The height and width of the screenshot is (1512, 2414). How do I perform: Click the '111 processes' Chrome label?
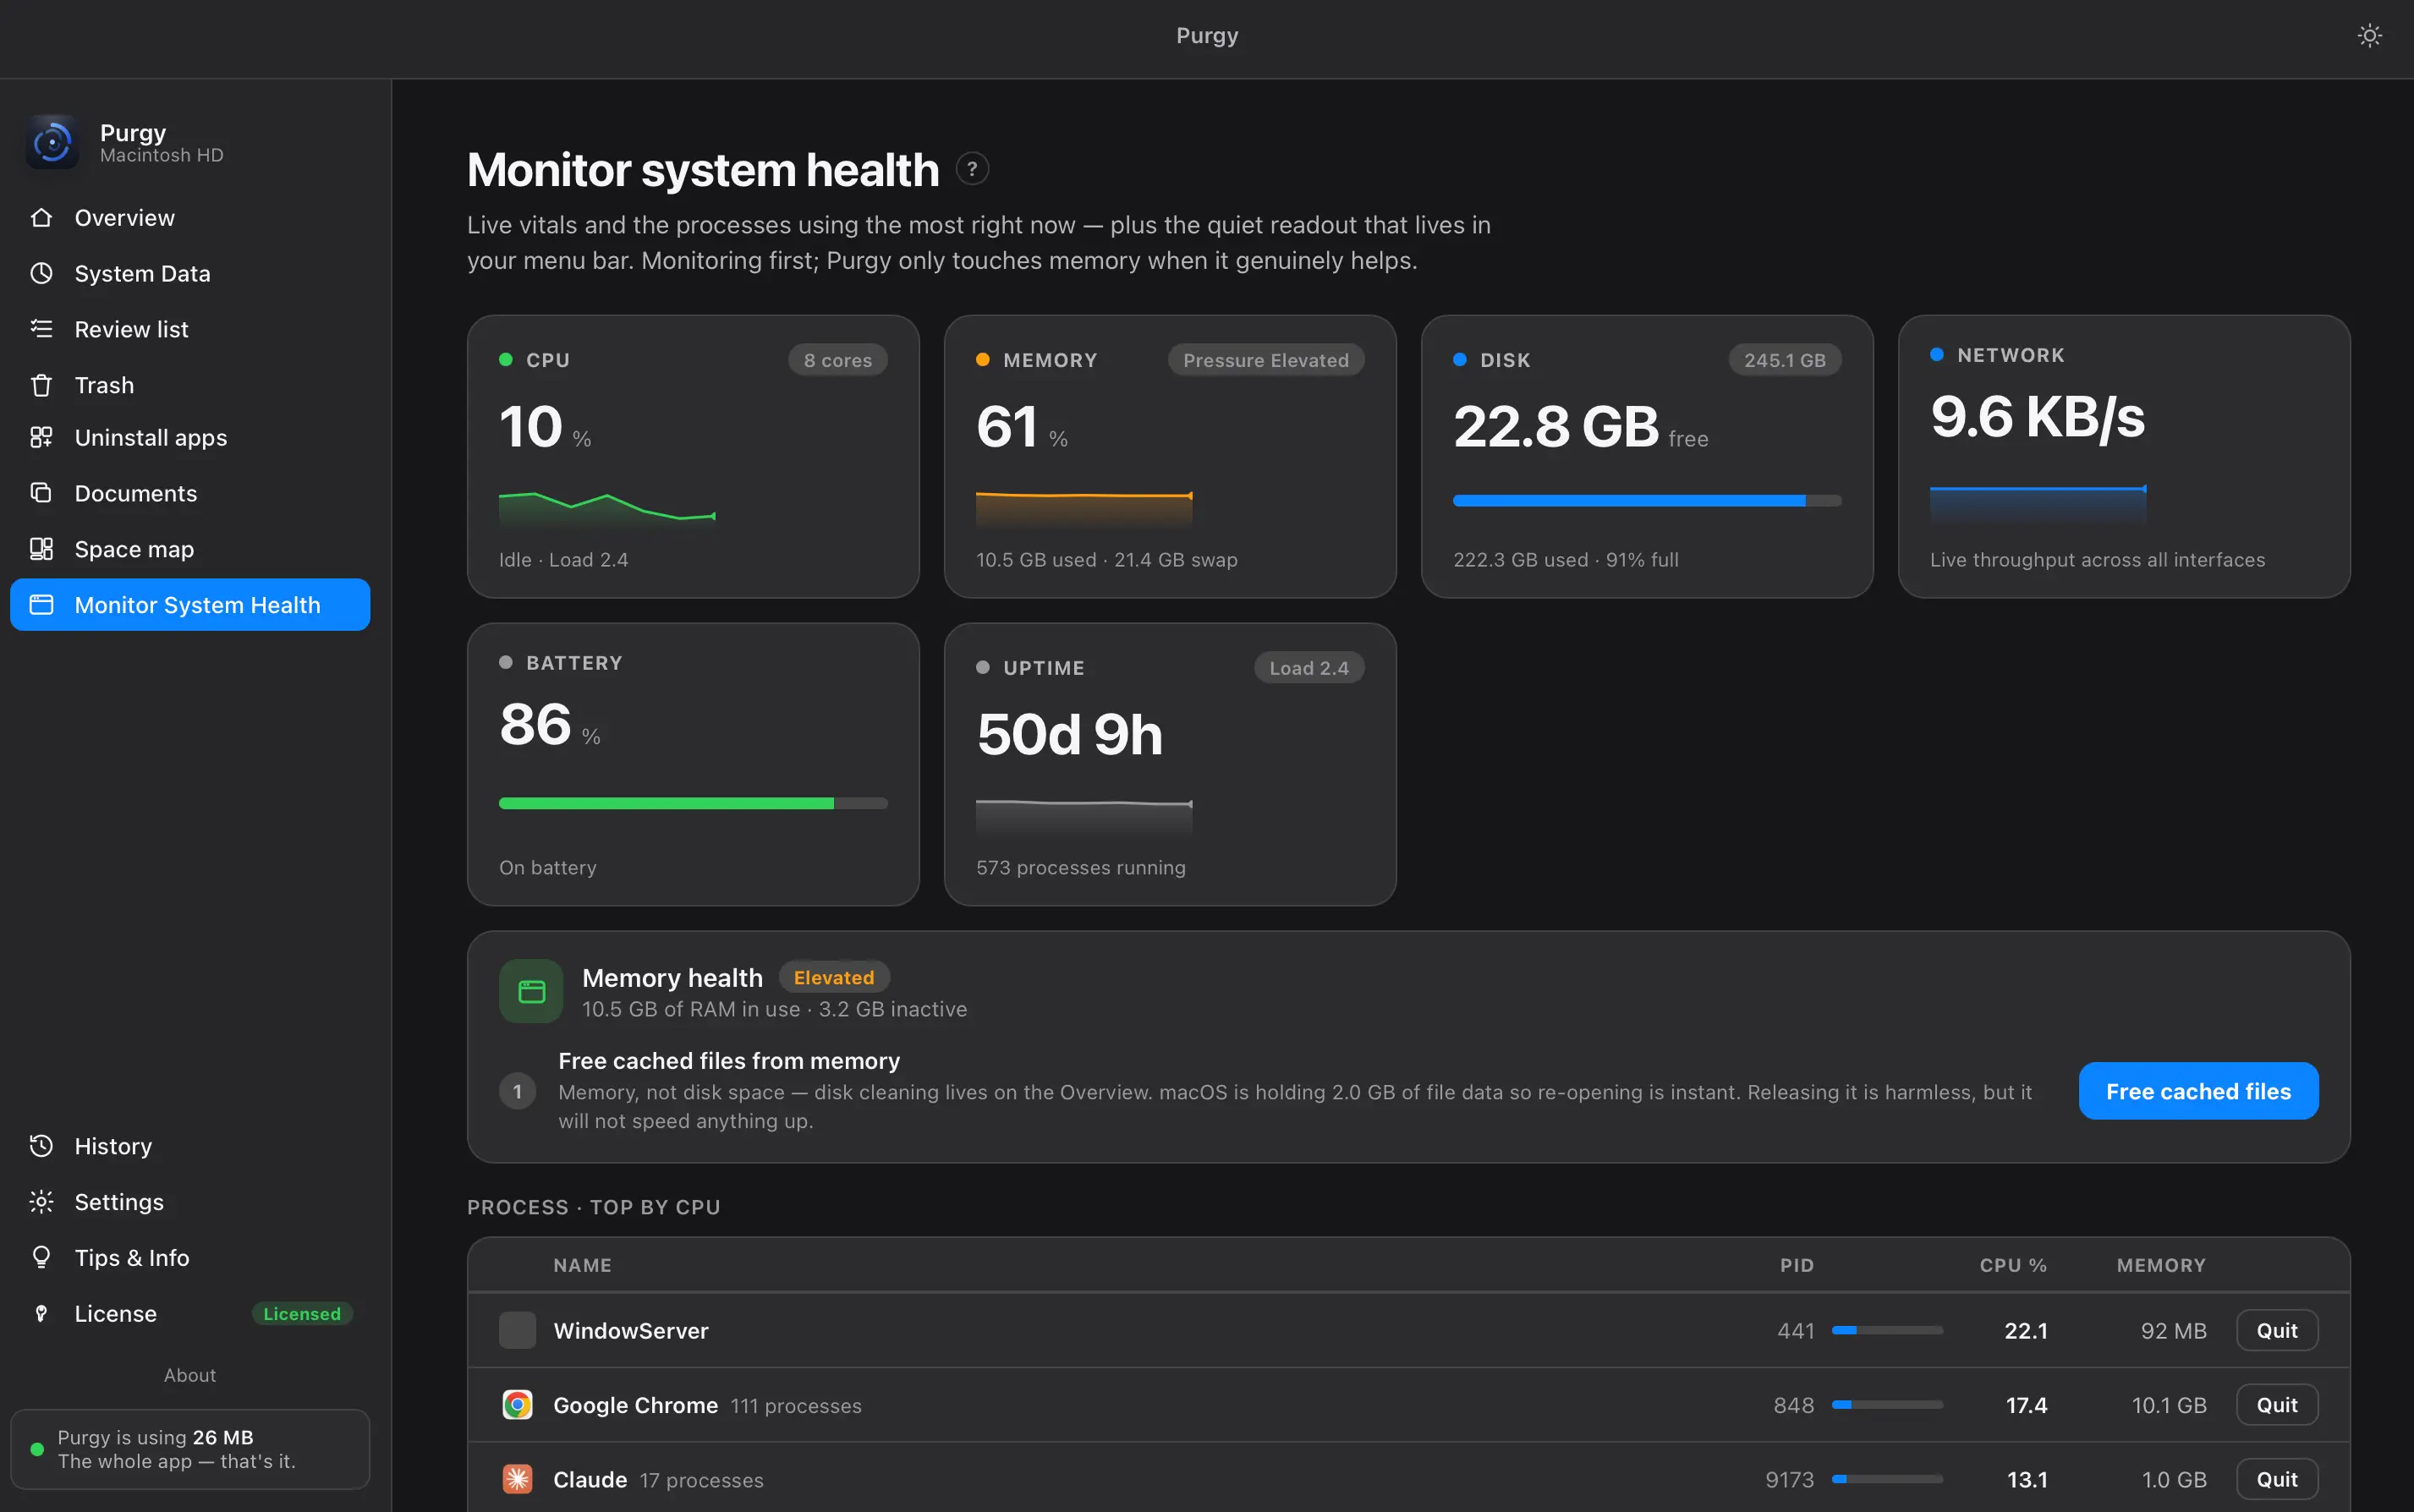click(x=796, y=1406)
